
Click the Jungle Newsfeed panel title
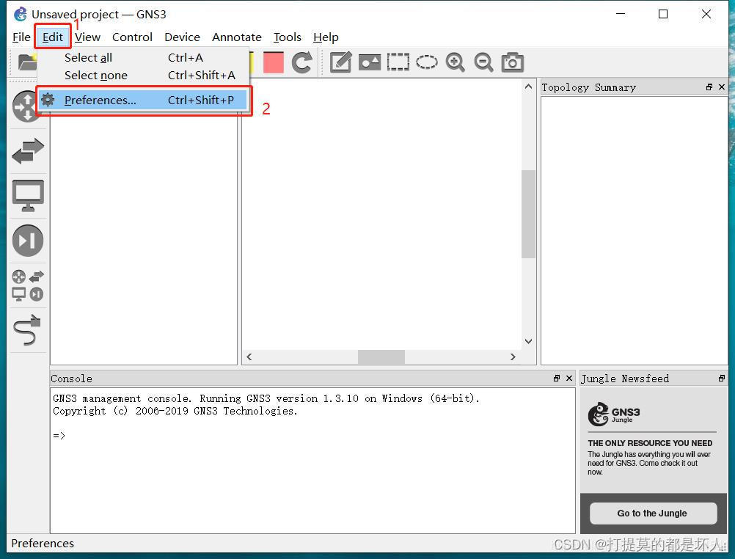point(625,379)
